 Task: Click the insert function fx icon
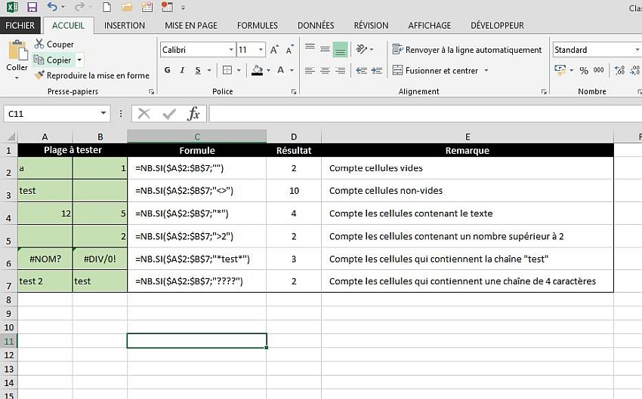click(193, 114)
